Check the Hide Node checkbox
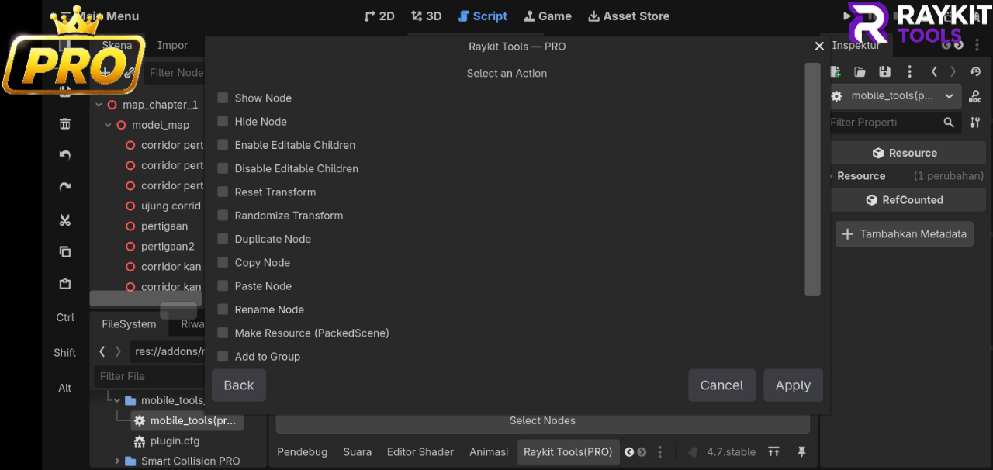 (x=223, y=121)
